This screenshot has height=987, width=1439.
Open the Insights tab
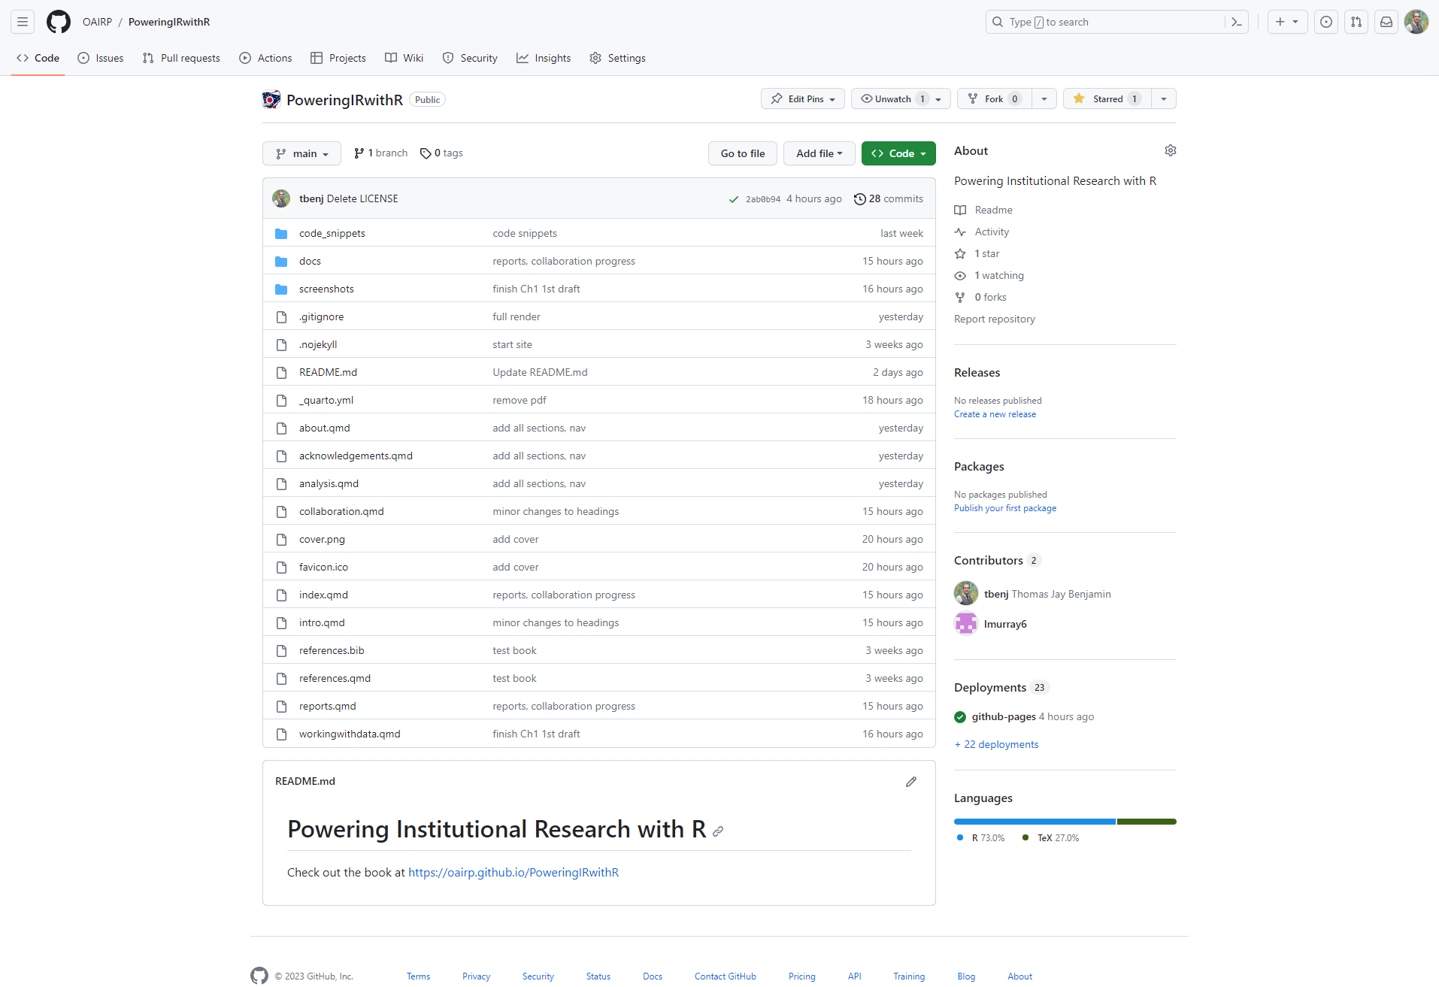tap(544, 58)
